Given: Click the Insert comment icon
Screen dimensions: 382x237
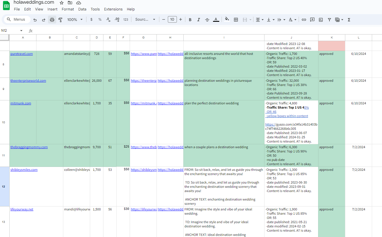Looking at the screenshot, I should (x=312, y=20).
